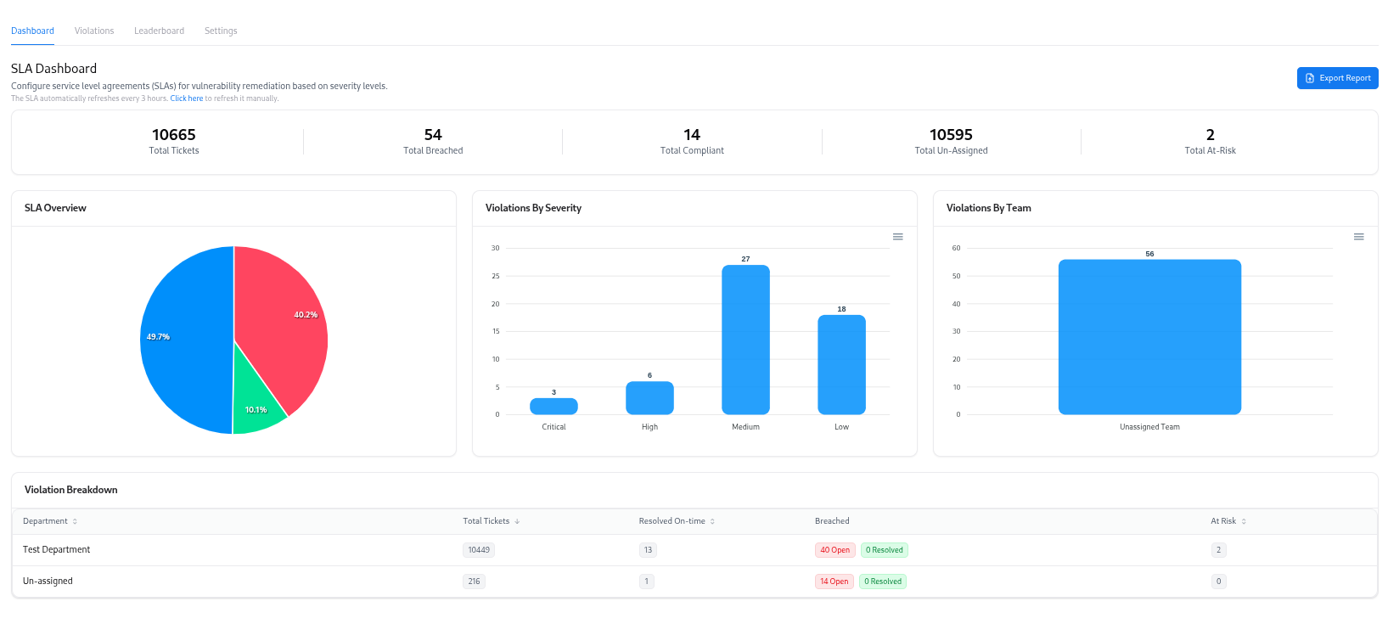Open the Leaderboard tab
The height and width of the screenshot is (635, 1388).
point(159,31)
